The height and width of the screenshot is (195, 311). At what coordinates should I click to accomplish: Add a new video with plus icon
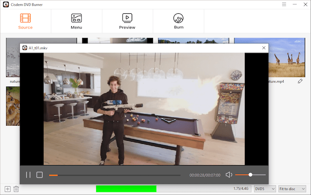8,189
